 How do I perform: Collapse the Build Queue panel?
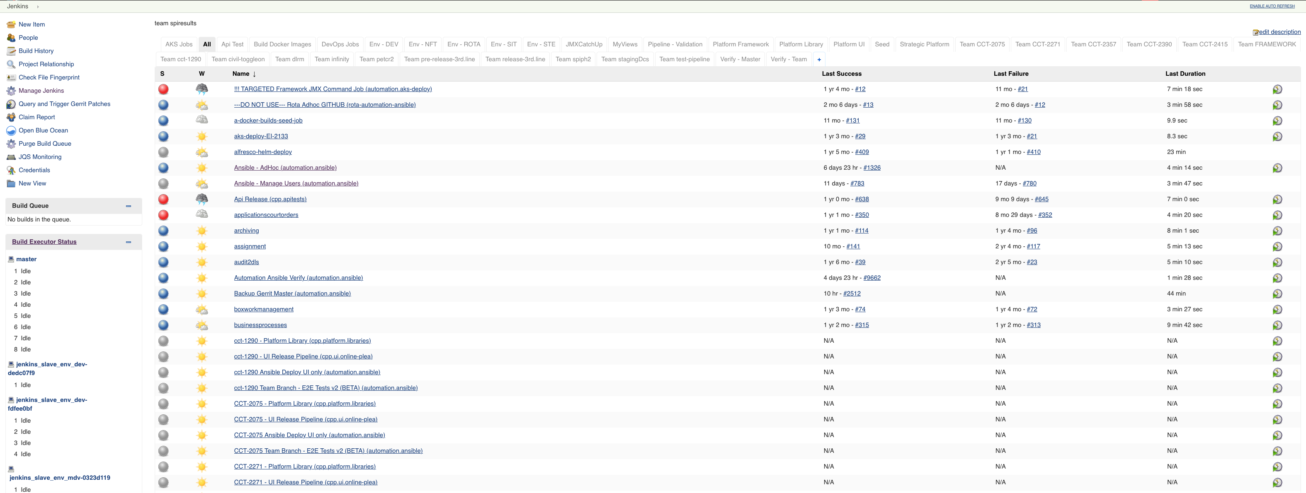(128, 206)
